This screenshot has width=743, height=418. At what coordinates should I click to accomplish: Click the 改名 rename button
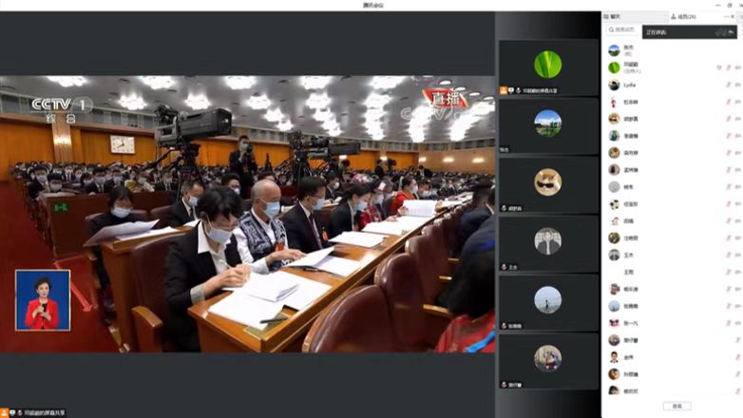point(676,406)
